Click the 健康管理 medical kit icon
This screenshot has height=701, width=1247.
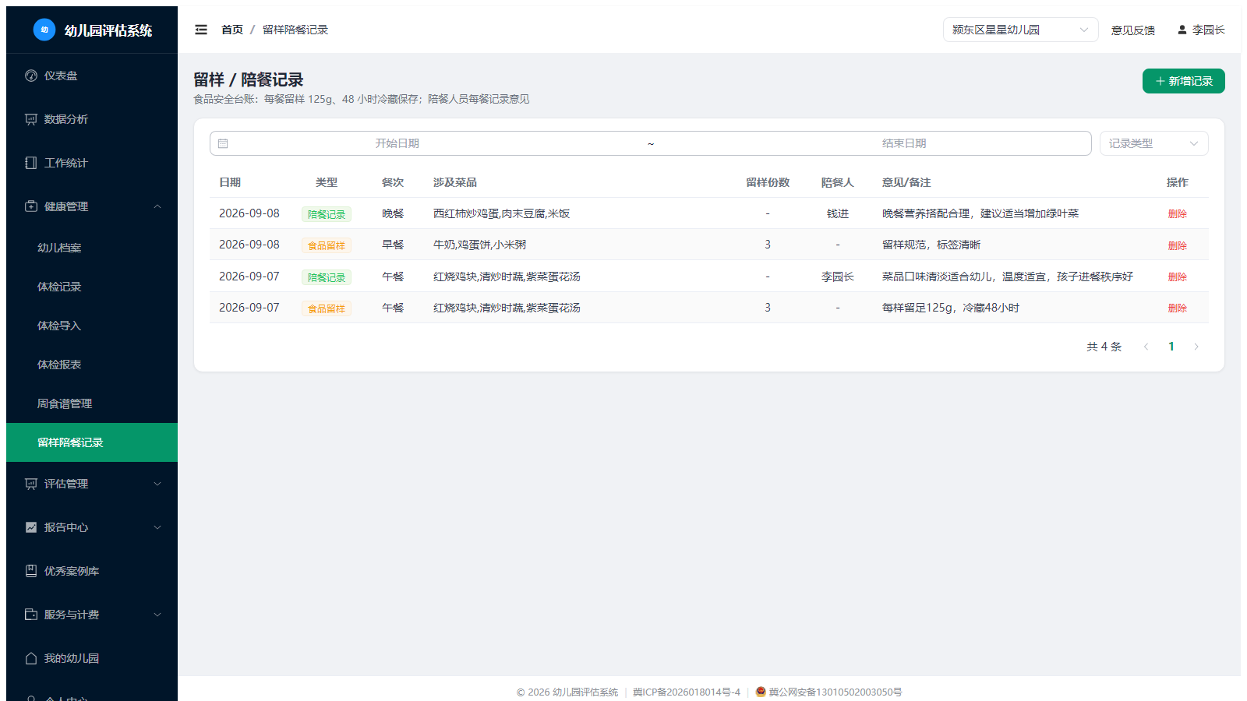31,206
